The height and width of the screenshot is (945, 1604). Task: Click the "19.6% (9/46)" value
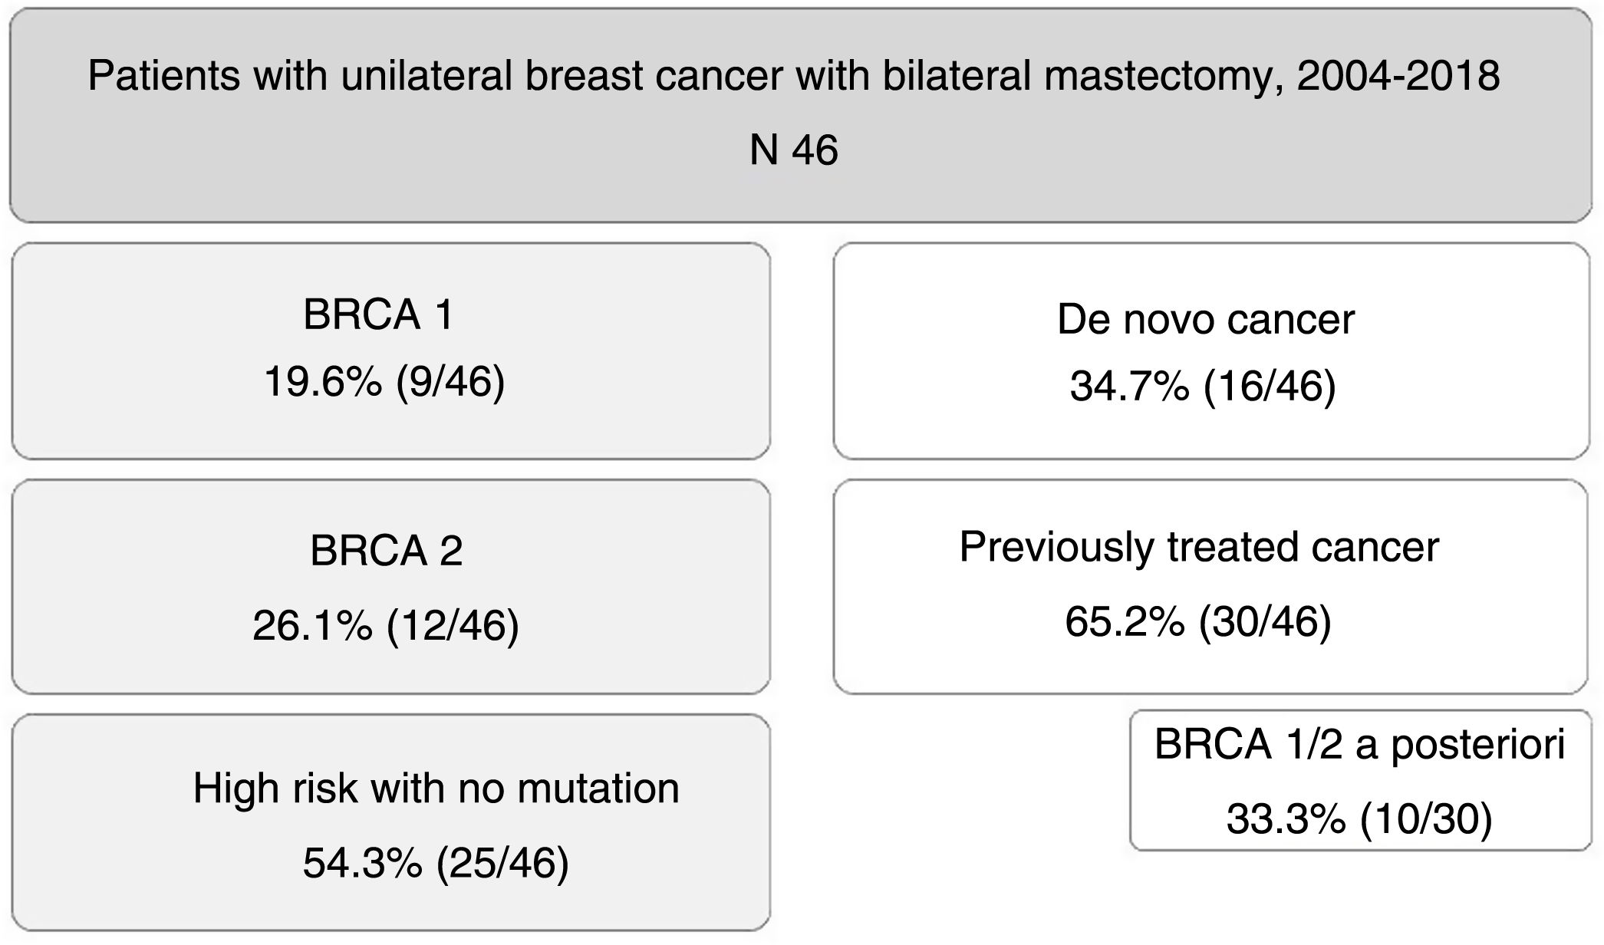(x=384, y=381)
